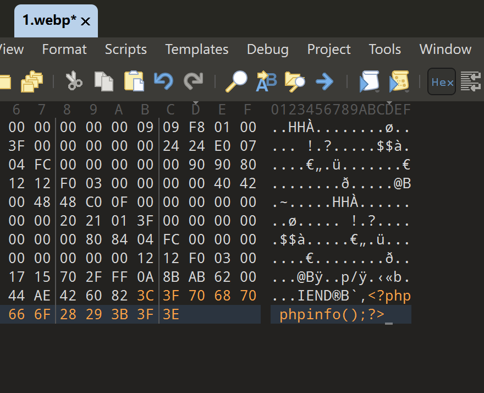Viewport: 484px width, 393px height.
Task: Toggle the Hex edit mode button
Action: (x=442, y=82)
